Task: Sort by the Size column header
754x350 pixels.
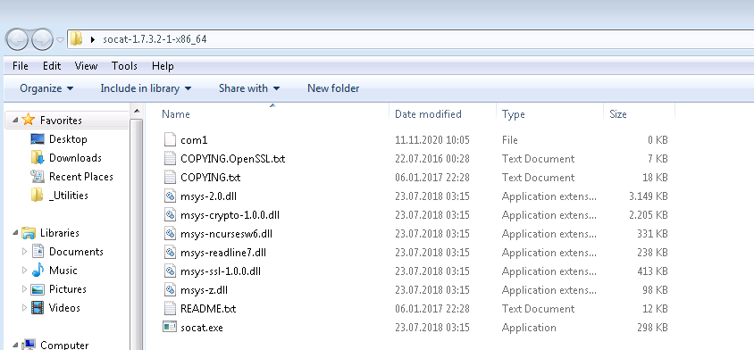Action: pos(618,114)
